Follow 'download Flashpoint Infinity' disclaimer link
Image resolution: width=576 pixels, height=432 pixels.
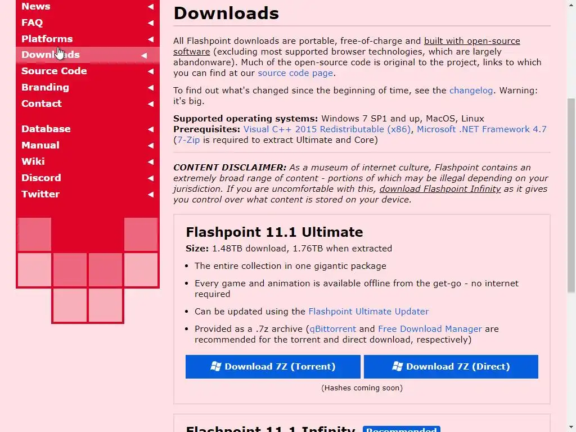tap(440, 189)
